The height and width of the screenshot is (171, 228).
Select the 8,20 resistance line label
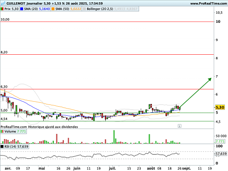pos(4,52)
